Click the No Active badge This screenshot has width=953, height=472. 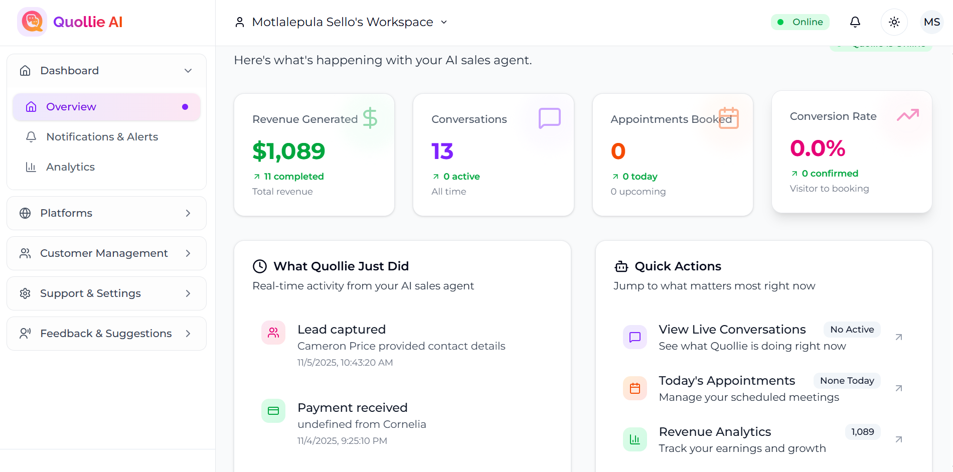click(852, 330)
